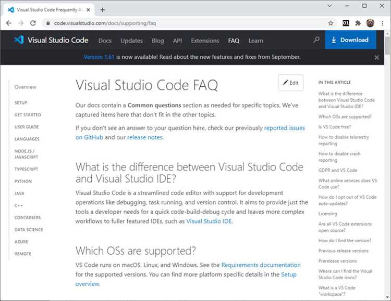Image resolution: width=391 pixels, height=301 pixels.
Task: Open the tab search chevron in the title bar
Action: tap(329, 6)
